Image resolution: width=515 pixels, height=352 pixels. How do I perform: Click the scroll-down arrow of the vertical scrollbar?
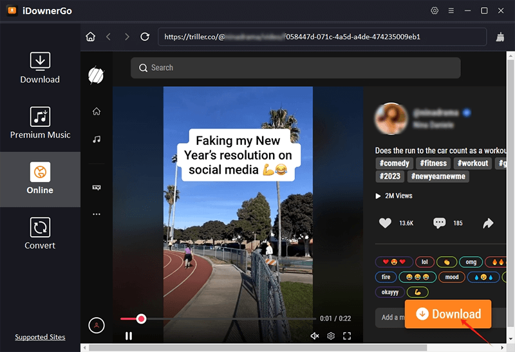pos(510,339)
